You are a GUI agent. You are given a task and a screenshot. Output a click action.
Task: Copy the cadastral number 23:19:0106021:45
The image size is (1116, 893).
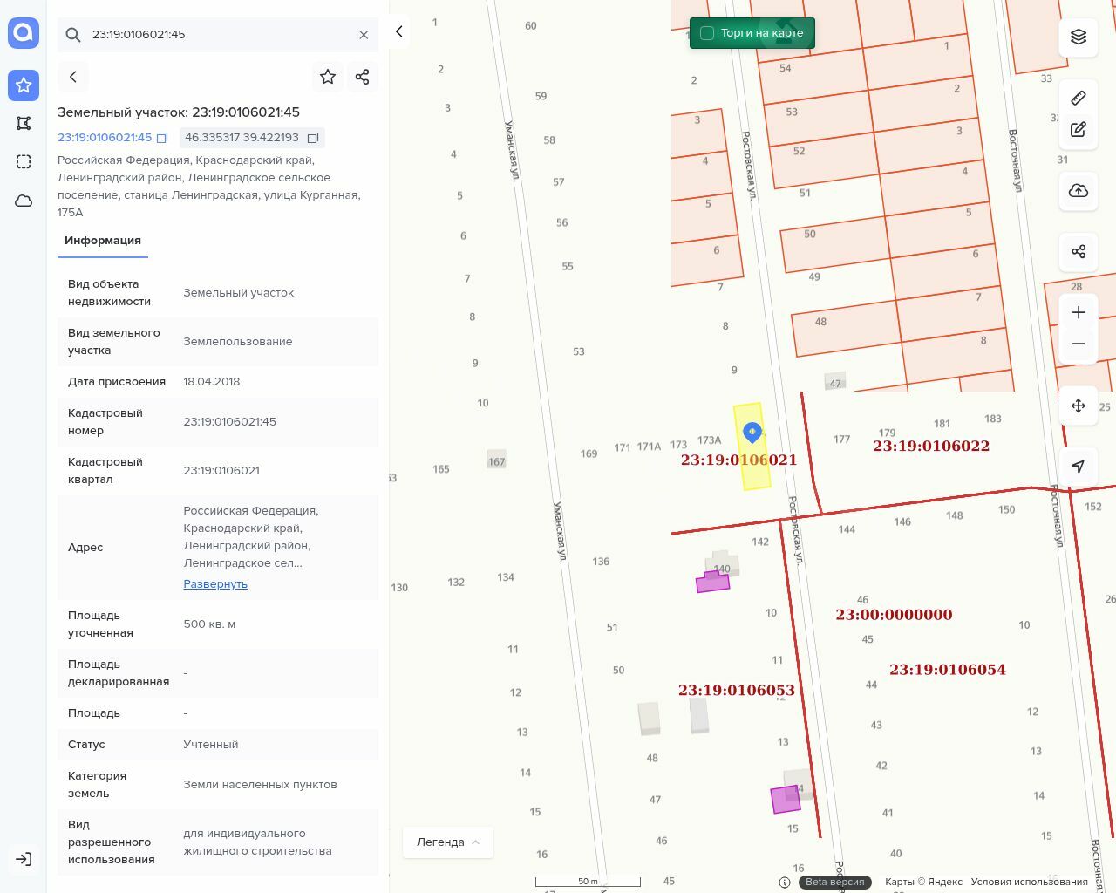tap(162, 138)
